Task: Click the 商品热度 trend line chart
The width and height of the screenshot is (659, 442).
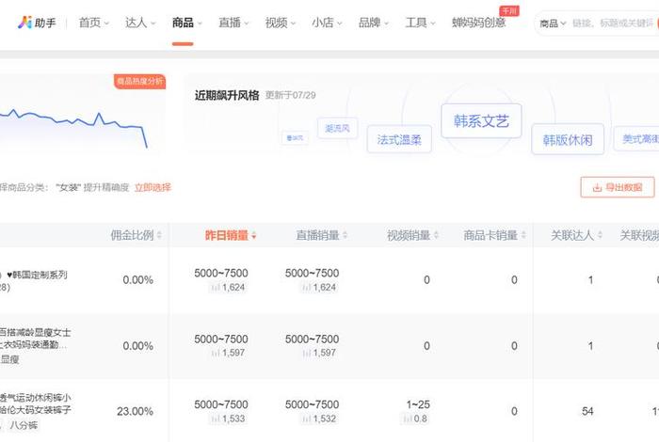Action: pos(73,129)
